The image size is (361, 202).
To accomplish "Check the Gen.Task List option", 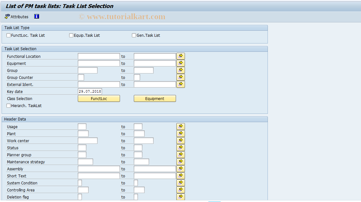I will point(134,35).
